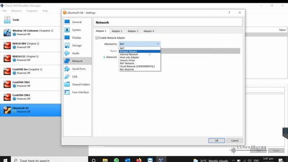This screenshot has height=162, width=288.
Task: Choose Host-only Adapter from the list
Action: pyautogui.click(x=140, y=57)
